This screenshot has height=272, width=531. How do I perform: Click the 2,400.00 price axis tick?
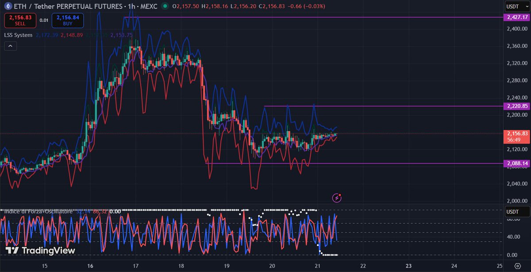click(x=517, y=29)
